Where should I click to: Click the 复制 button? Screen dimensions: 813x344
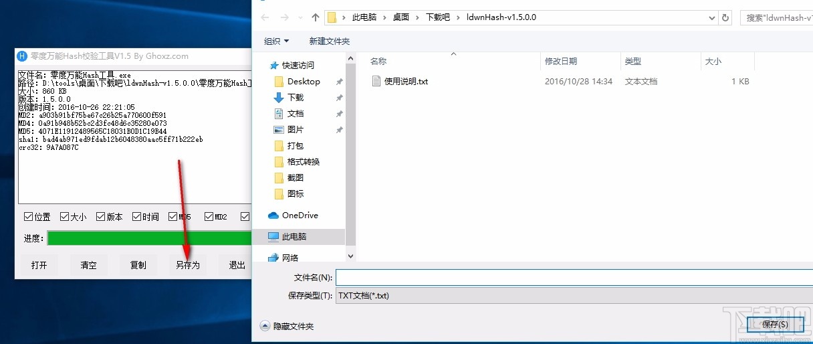click(x=138, y=265)
